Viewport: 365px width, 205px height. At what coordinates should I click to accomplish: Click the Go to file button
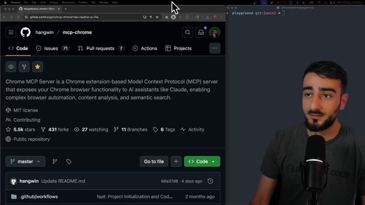[x=154, y=161]
